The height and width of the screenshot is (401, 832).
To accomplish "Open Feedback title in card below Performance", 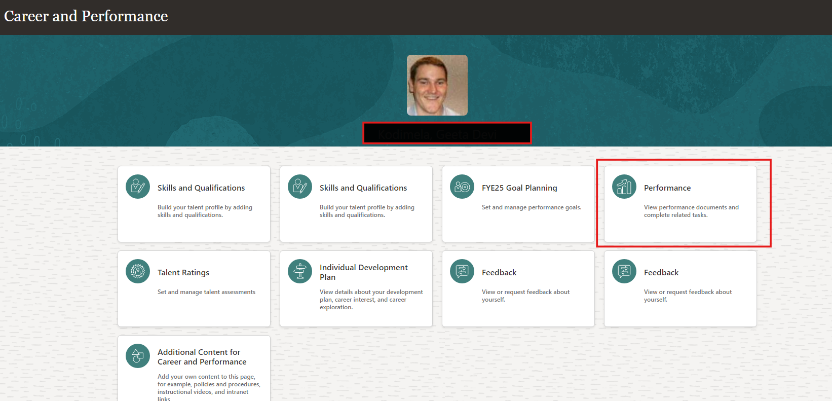I will point(661,272).
